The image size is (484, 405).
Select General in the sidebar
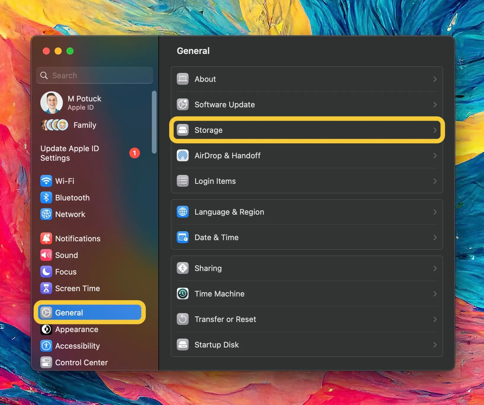[69, 312]
